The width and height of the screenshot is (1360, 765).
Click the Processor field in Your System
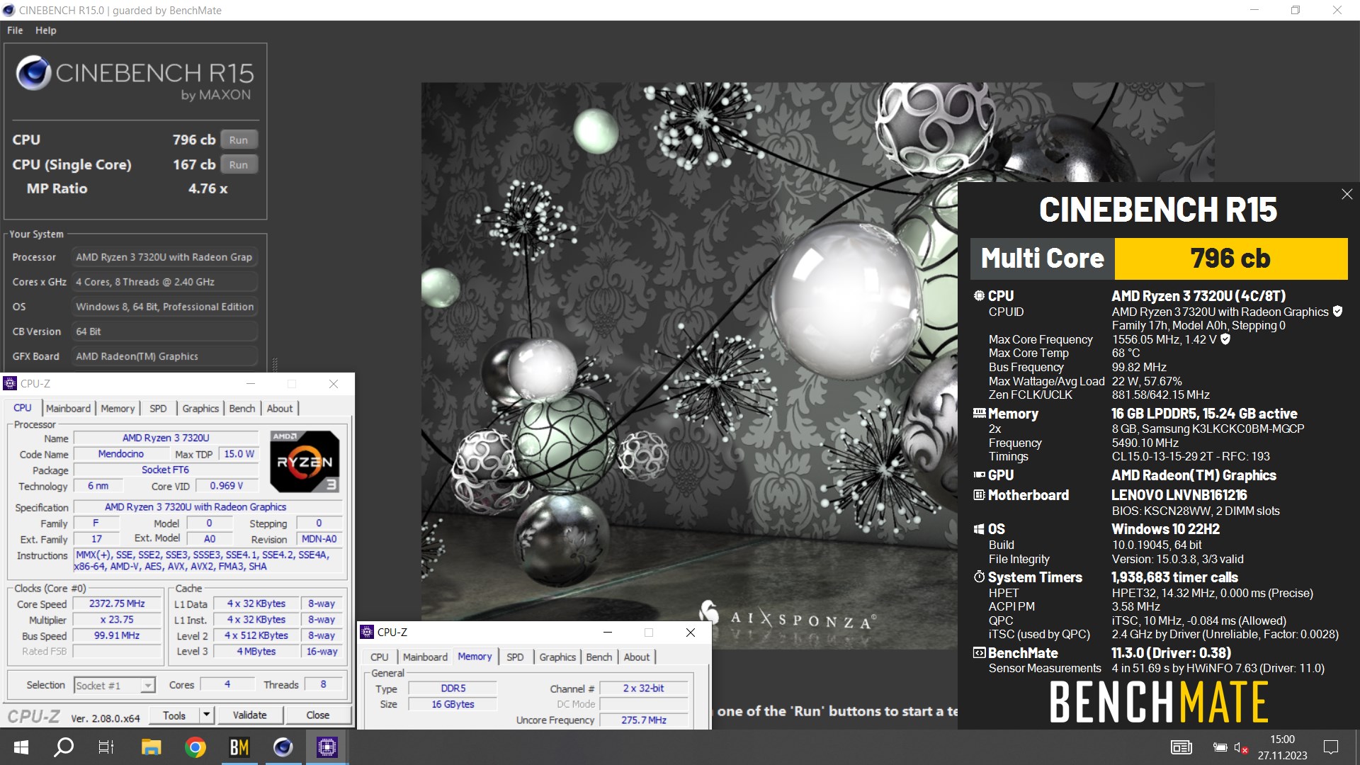click(x=164, y=257)
